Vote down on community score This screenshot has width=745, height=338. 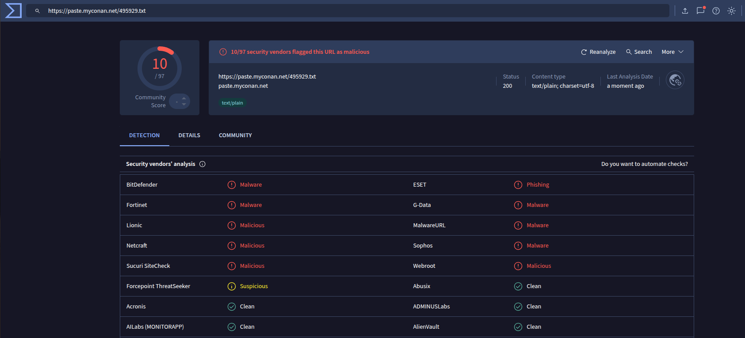pos(184,105)
